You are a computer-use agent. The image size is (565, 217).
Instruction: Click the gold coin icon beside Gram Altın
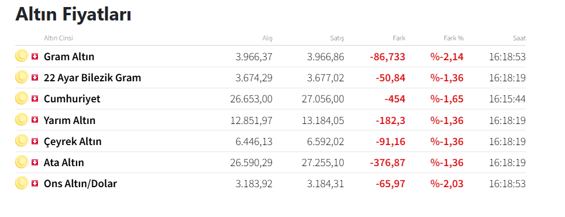click(22, 56)
